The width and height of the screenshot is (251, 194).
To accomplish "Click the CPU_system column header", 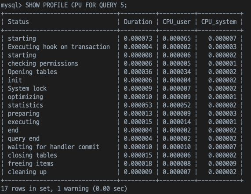I will tap(219, 22).
